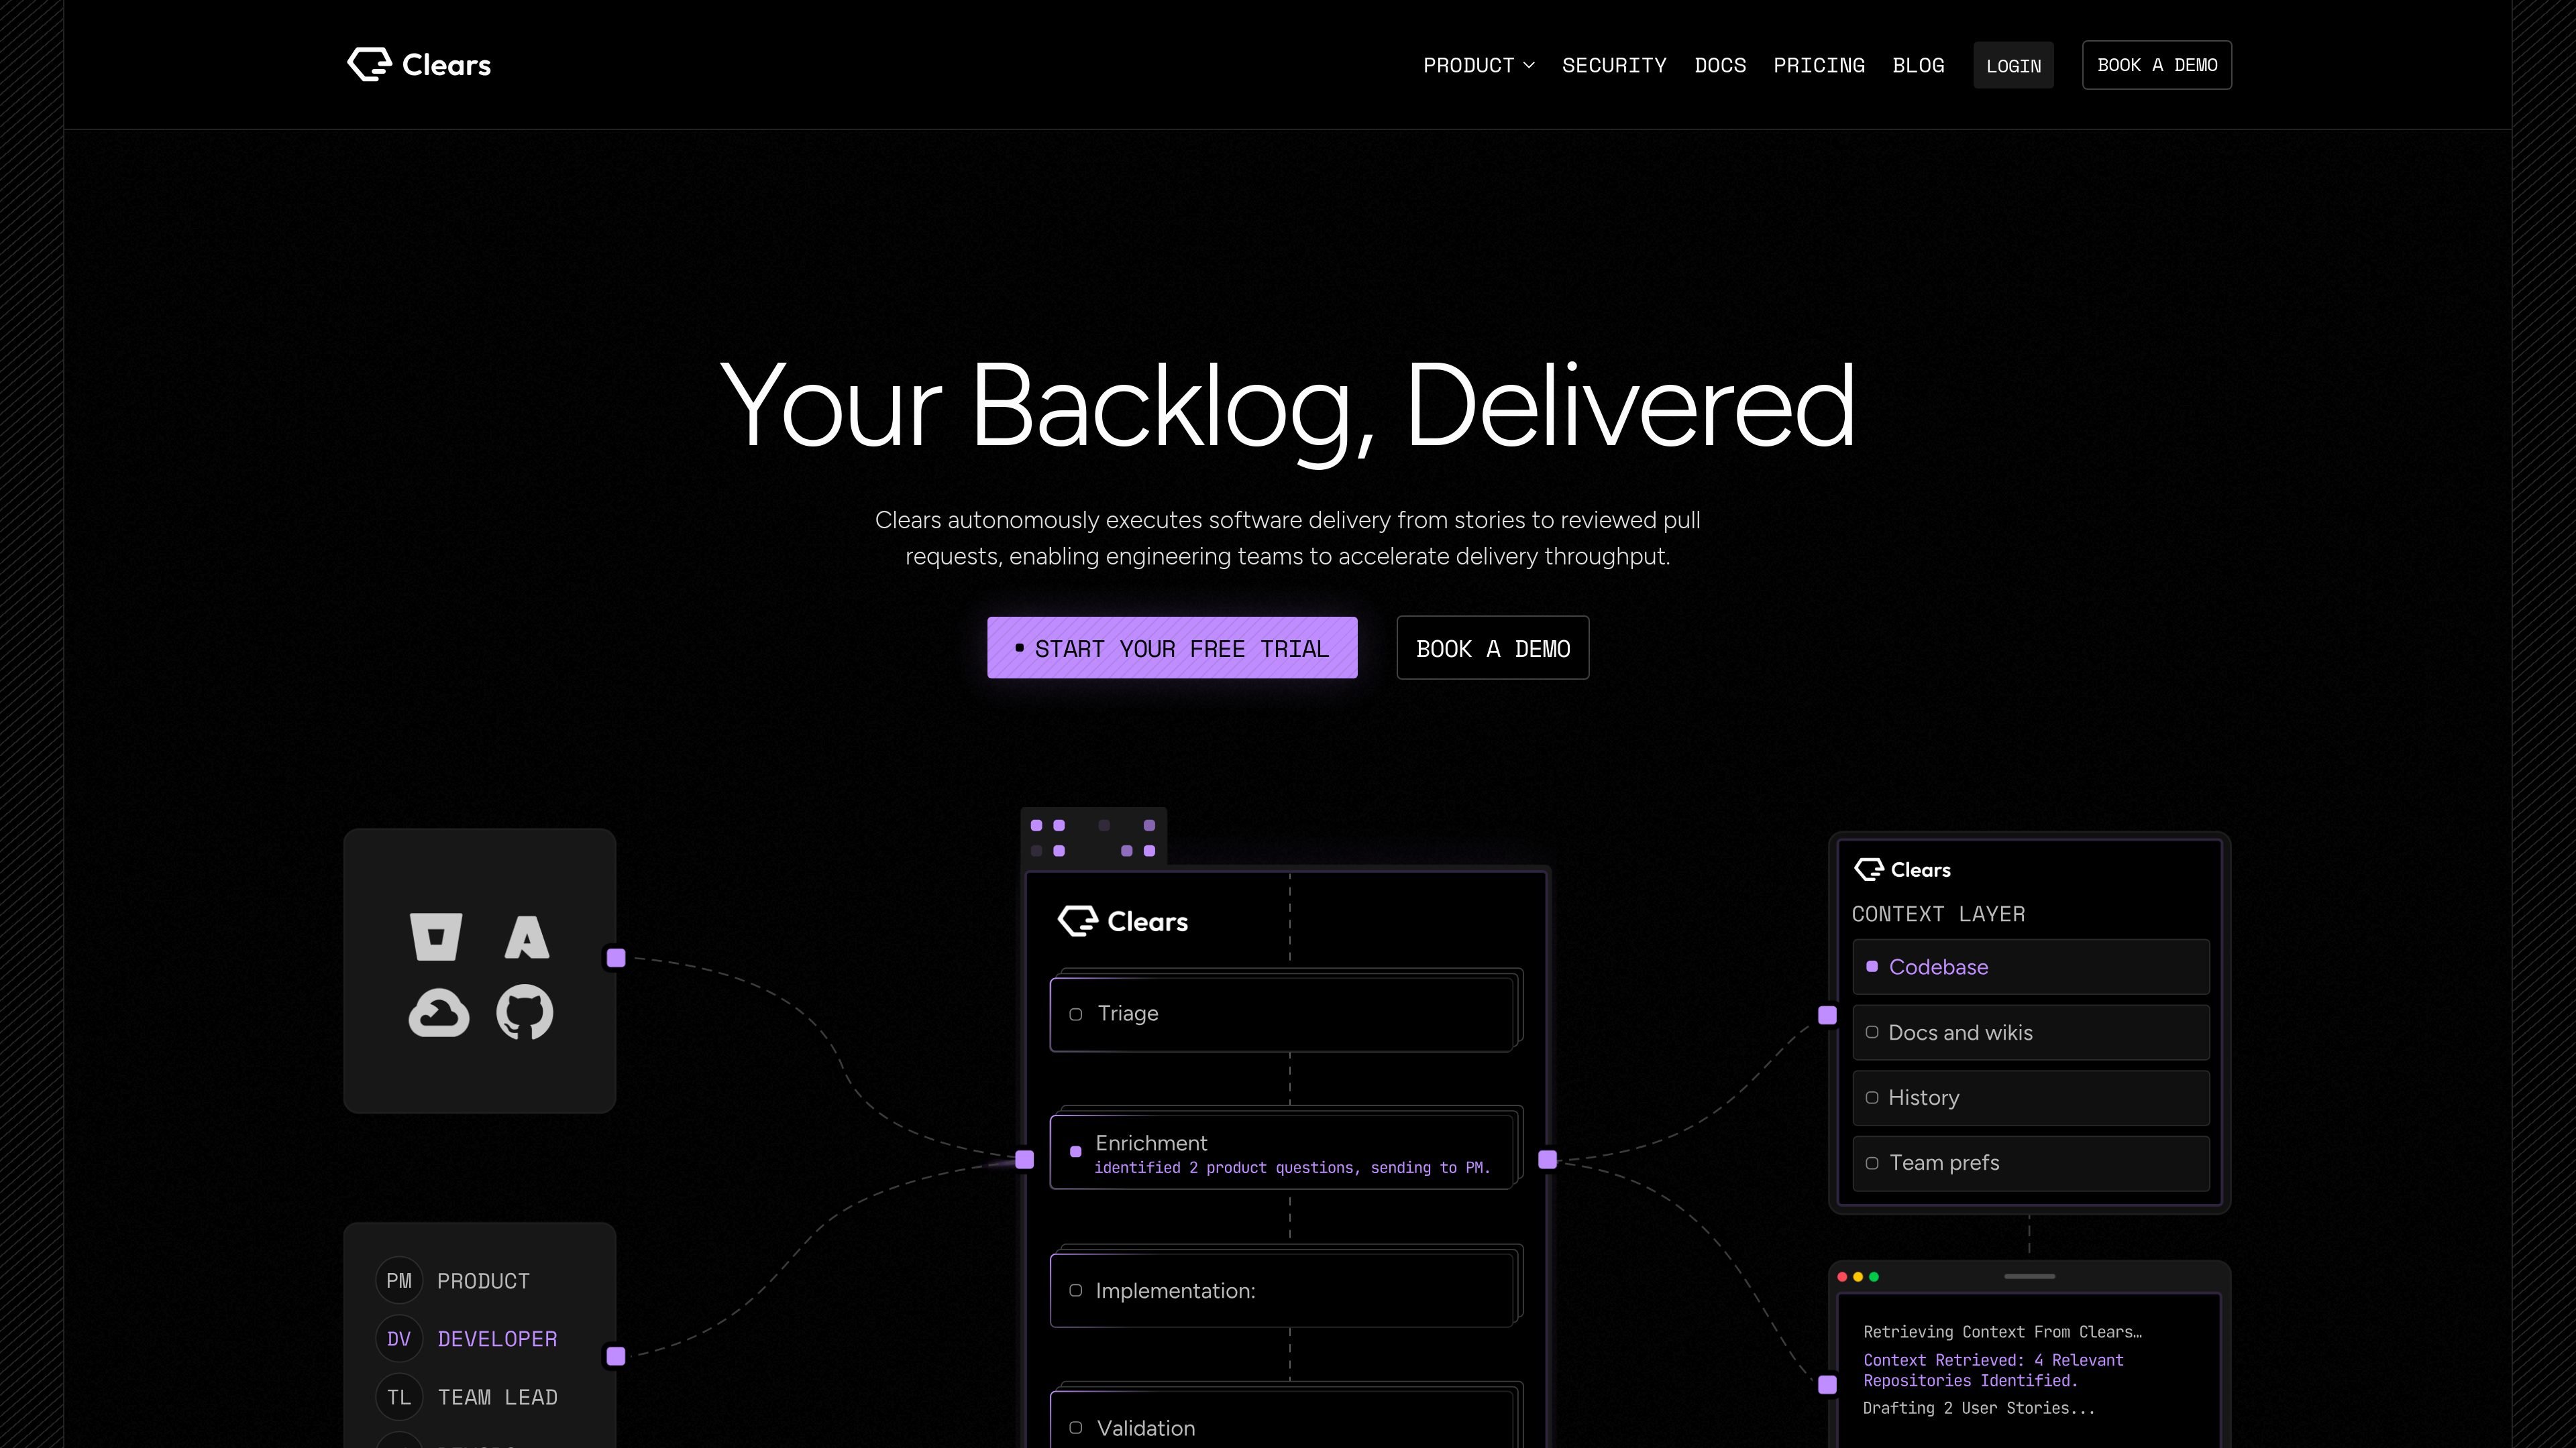
Task: Click "Context Retrieved: 4 Relevant Repositories Identified."
Action: (x=1993, y=1370)
